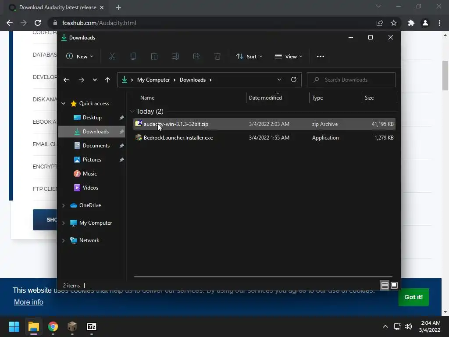Image resolution: width=449 pixels, height=337 pixels.
Task: Open the Sort options dropdown
Action: pos(249,57)
